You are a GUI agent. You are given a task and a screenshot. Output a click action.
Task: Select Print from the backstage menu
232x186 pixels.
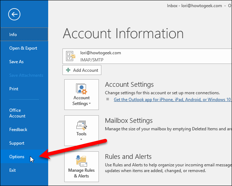tap(14, 89)
